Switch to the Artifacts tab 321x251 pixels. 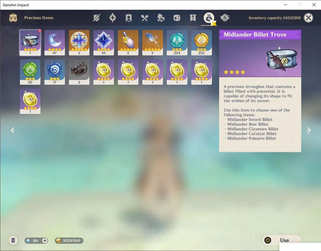coord(113,18)
